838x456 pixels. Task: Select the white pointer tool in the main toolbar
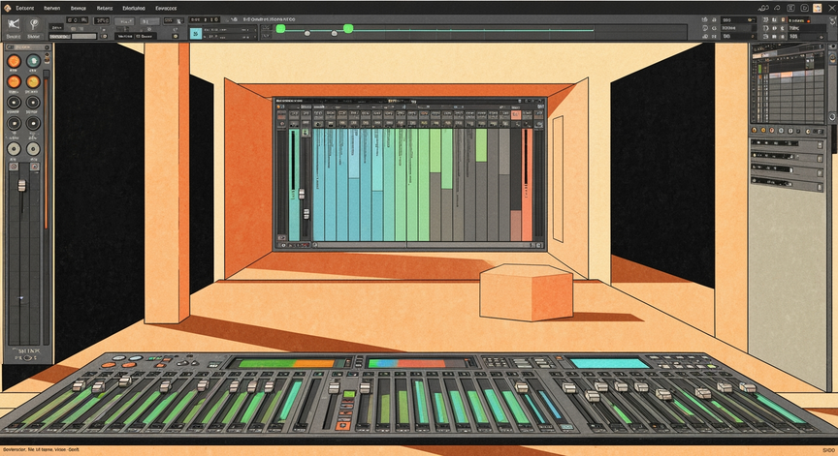[x=14, y=24]
